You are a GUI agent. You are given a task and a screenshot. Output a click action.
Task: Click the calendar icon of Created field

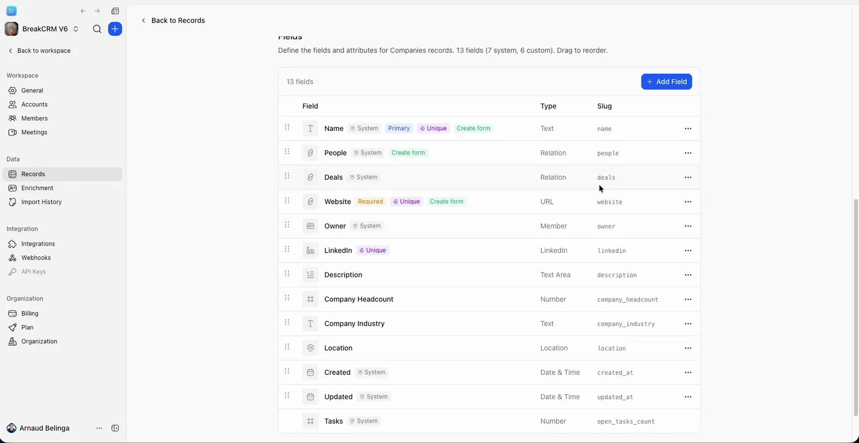[310, 372]
